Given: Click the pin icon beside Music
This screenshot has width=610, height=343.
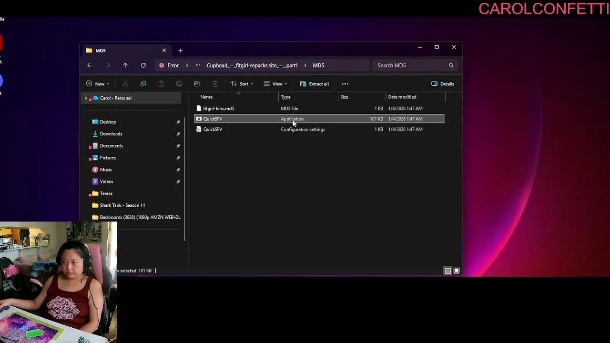Looking at the screenshot, I should click(x=178, y=170).
